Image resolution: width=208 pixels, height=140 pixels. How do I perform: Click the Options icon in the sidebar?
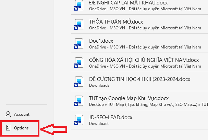[8, 128]
